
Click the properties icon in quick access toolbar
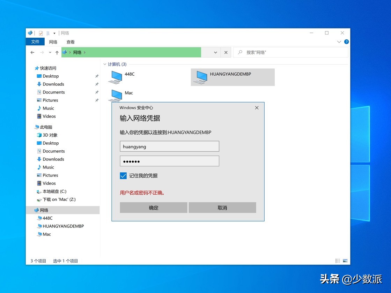(x=40, y=33)
